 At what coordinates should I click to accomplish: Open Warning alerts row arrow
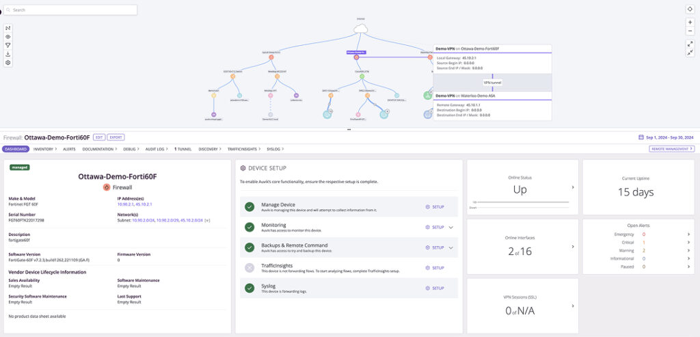pyautogui.click(x=689, y=250)
